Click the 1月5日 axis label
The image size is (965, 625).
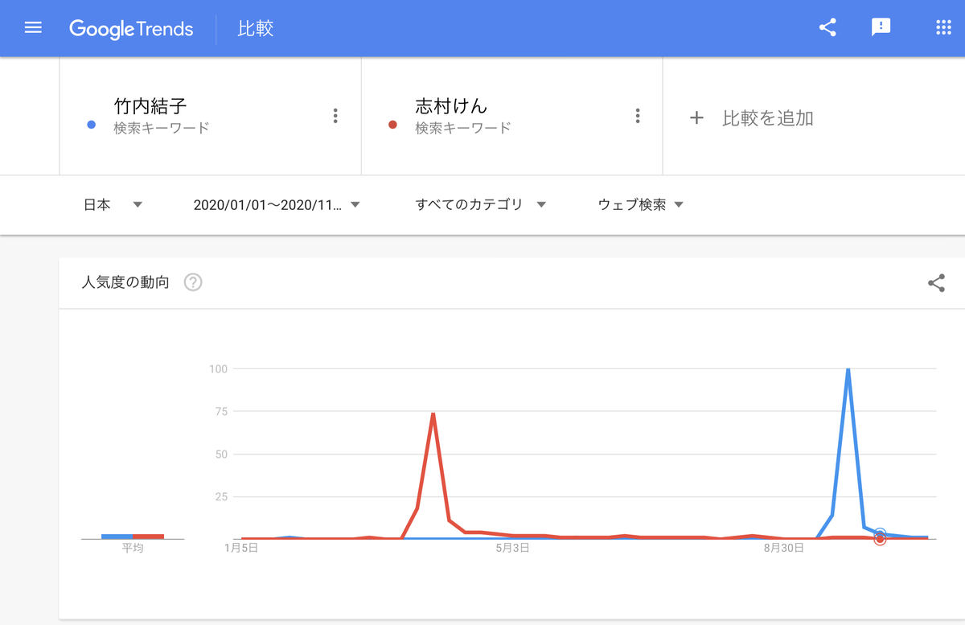click(241, 548)
